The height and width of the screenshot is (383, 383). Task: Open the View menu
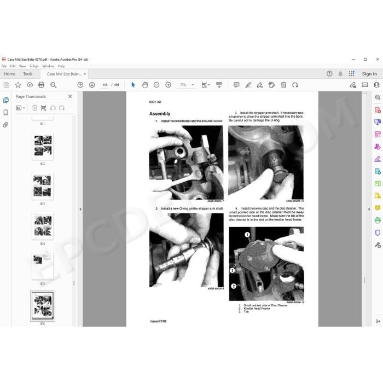point(22,66)
